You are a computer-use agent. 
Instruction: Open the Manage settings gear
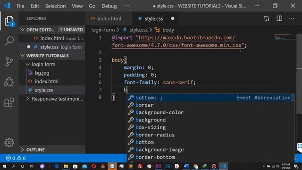9,143
